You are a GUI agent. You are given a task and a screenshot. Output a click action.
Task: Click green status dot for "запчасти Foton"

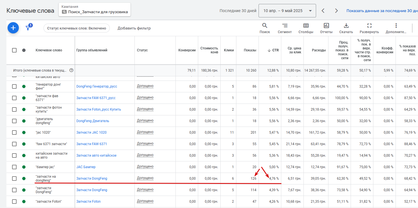[x=24, y=202]
